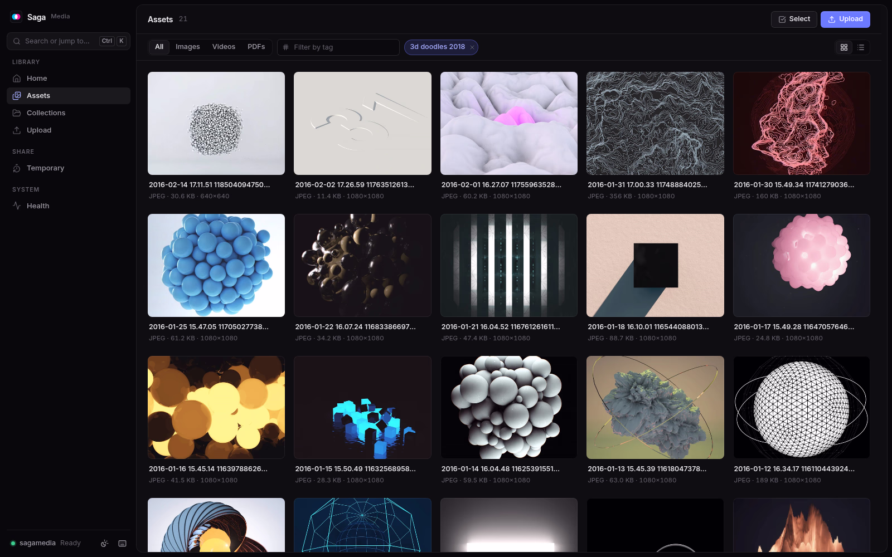Open thumbnail of 2016-02-01 16.27.07 image
The image size is (892, 557).
tap(509, 123)
